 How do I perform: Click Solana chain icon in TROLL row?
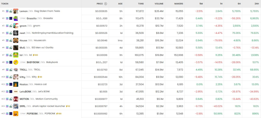[x=7, y=70]
